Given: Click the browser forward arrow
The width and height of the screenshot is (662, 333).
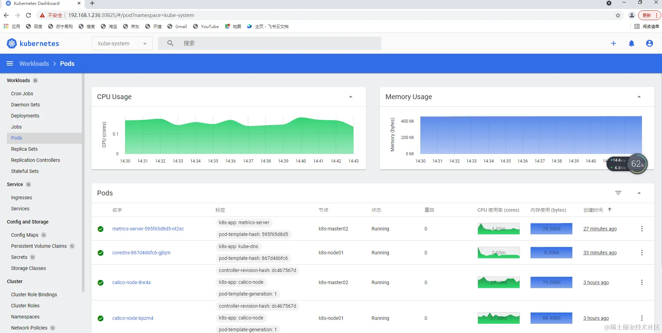Looking at the screenshot, I should [17, 15].
